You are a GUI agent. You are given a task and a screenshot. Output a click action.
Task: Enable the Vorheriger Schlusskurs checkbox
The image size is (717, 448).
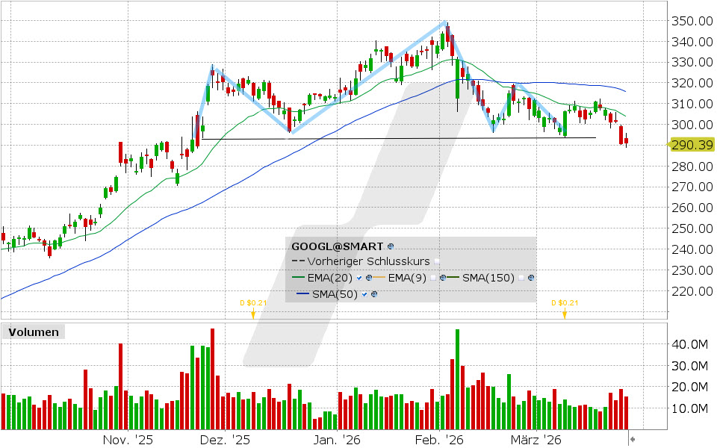[x=435, y=261]
